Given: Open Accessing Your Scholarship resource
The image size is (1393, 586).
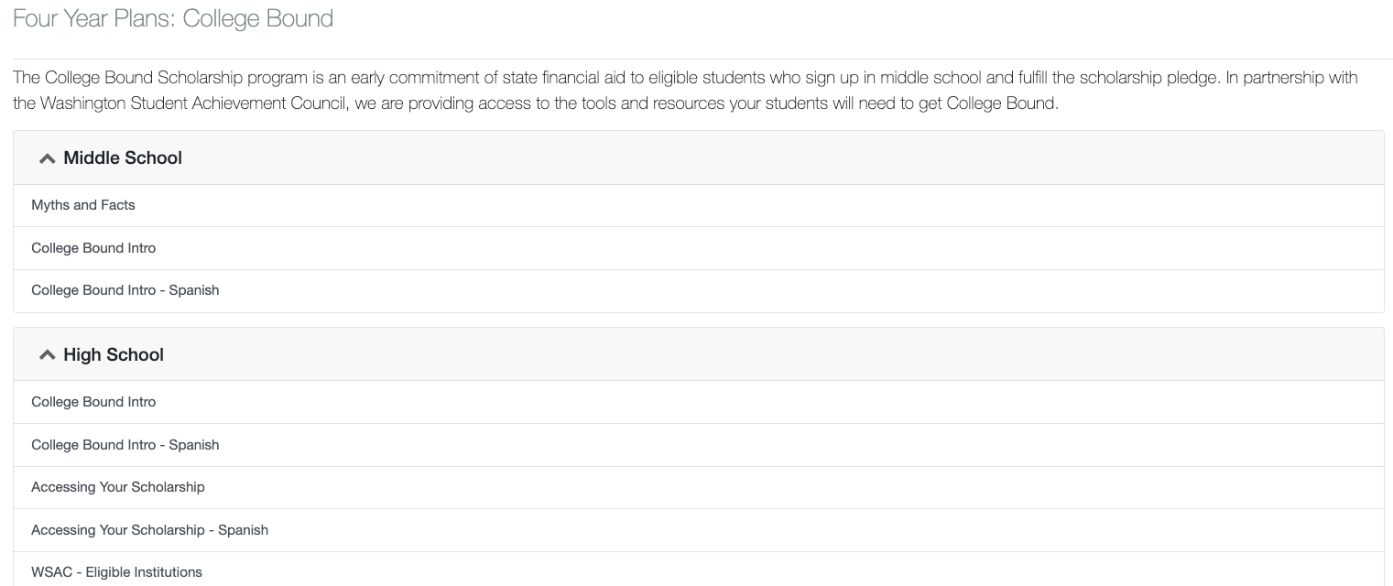Looking at the screenshot, I should (118, 487).
